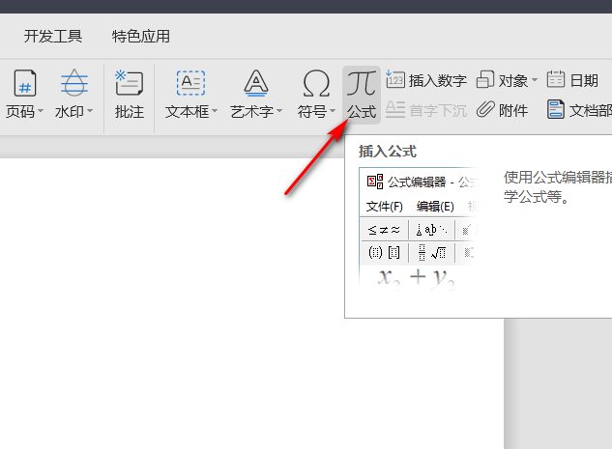The height and width of the screenshot is (449, 612).
Task: Expand the 文本框 dropdown arrow
Action: pyautogui.click(x=215, y=111)
